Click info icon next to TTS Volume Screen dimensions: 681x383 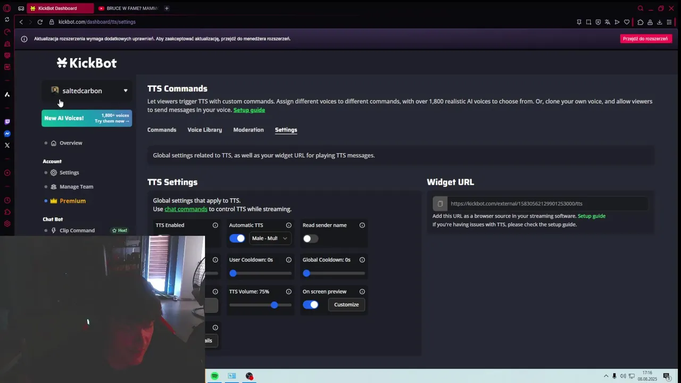click(289, 292)
